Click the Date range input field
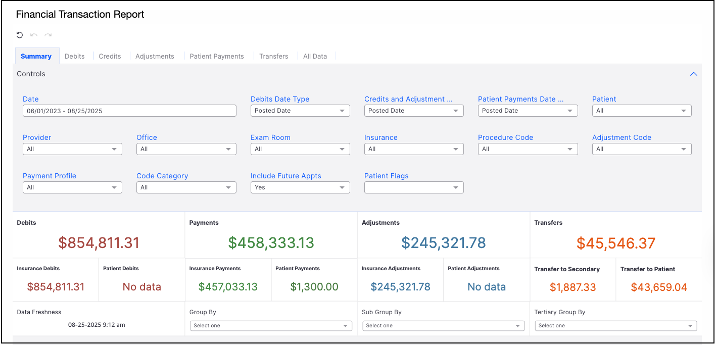 pyautogui.click(x=129, y=111)
